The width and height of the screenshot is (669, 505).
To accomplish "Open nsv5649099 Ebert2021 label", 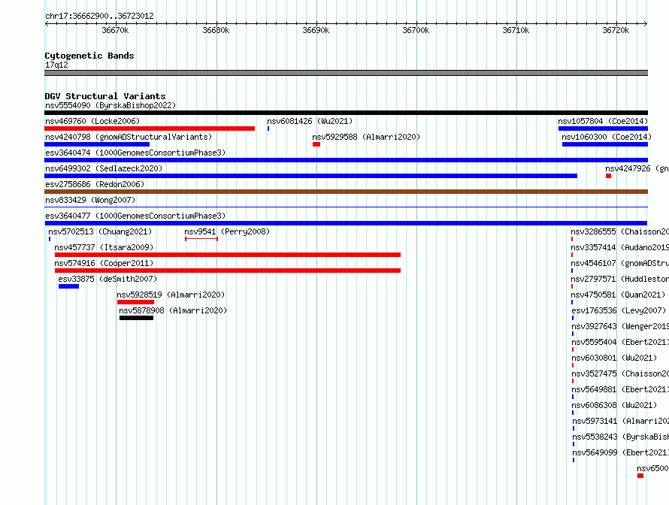I will pyautogui.click(x=620, y=452).
